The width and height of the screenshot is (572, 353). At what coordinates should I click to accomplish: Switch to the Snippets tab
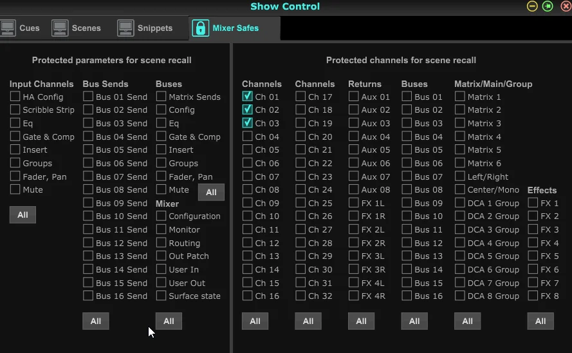[154, 28]
